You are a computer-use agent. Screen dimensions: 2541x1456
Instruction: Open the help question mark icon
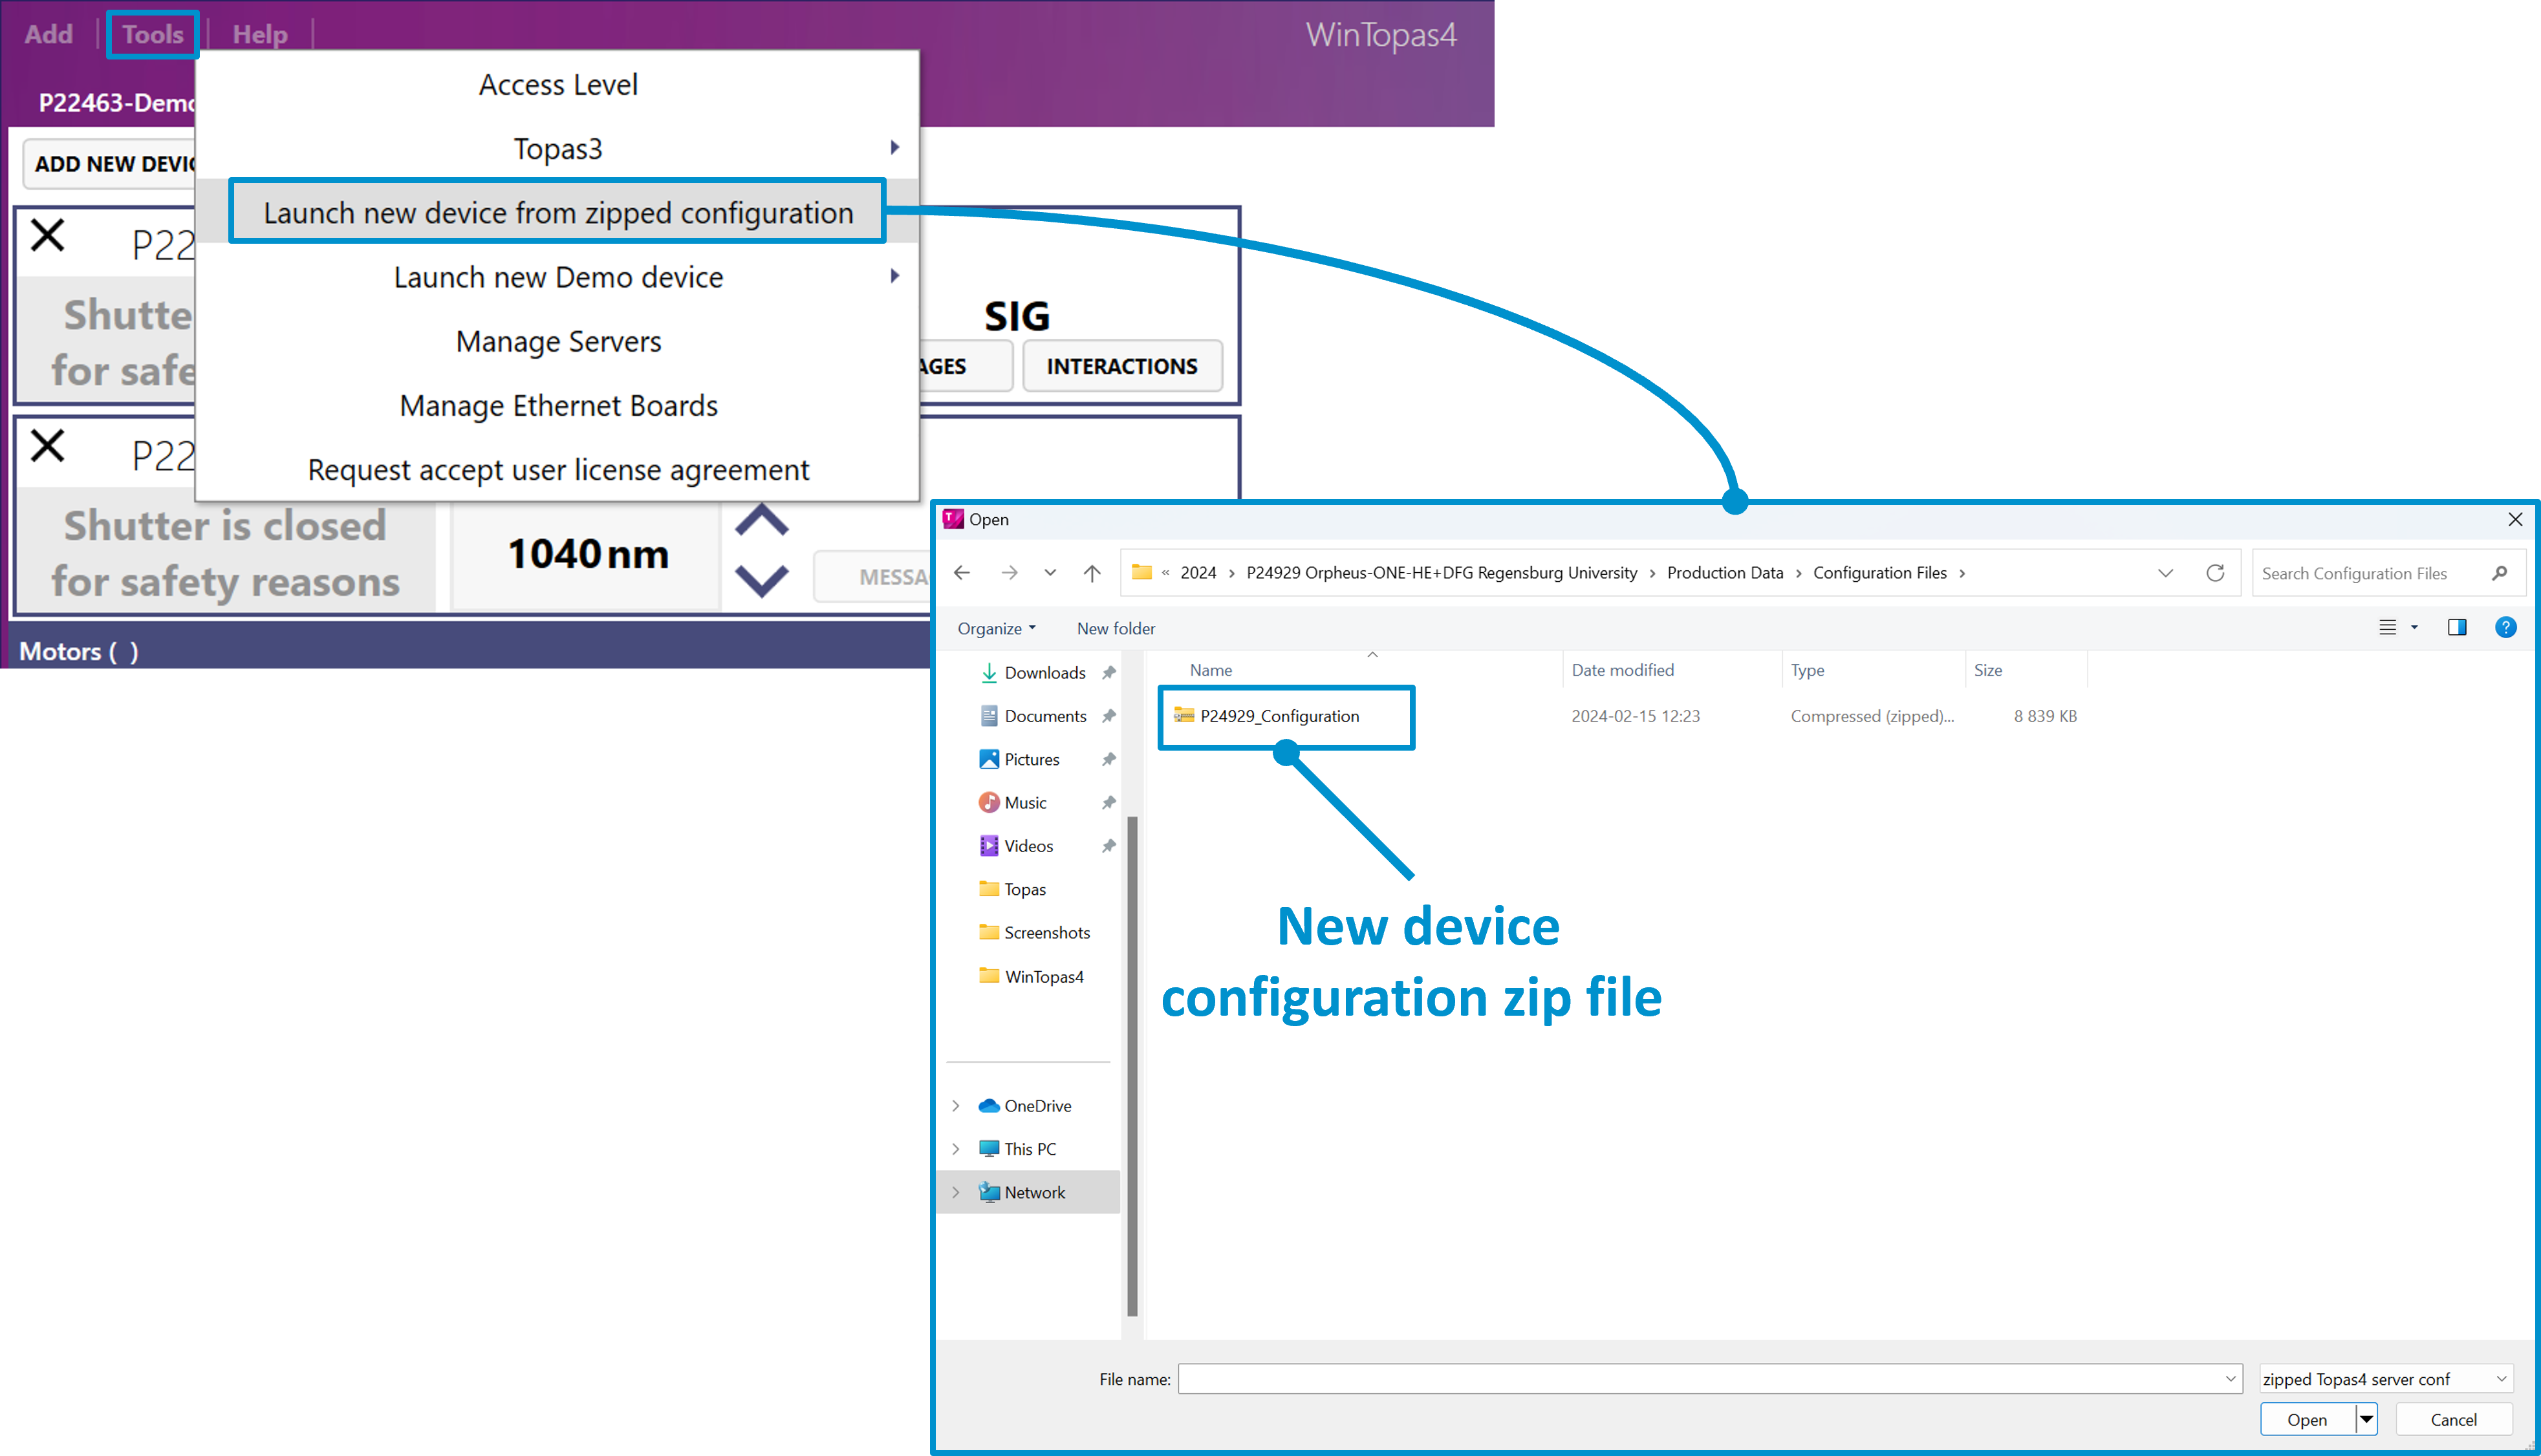pos(2505,627)
